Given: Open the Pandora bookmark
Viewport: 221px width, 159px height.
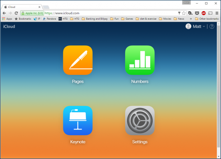Looking at the screenshot, I should [49, 19].
